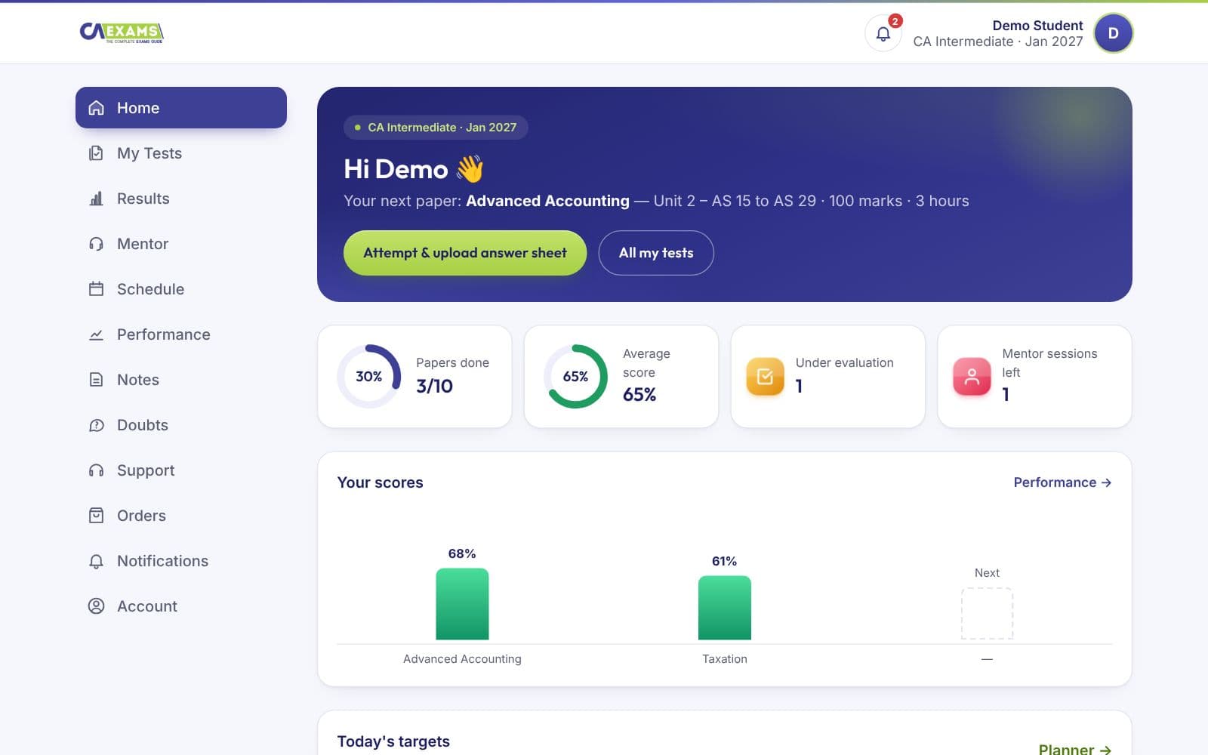
Task: Follow the Performance arrow link in Your scores
Action: point(1062,482)
